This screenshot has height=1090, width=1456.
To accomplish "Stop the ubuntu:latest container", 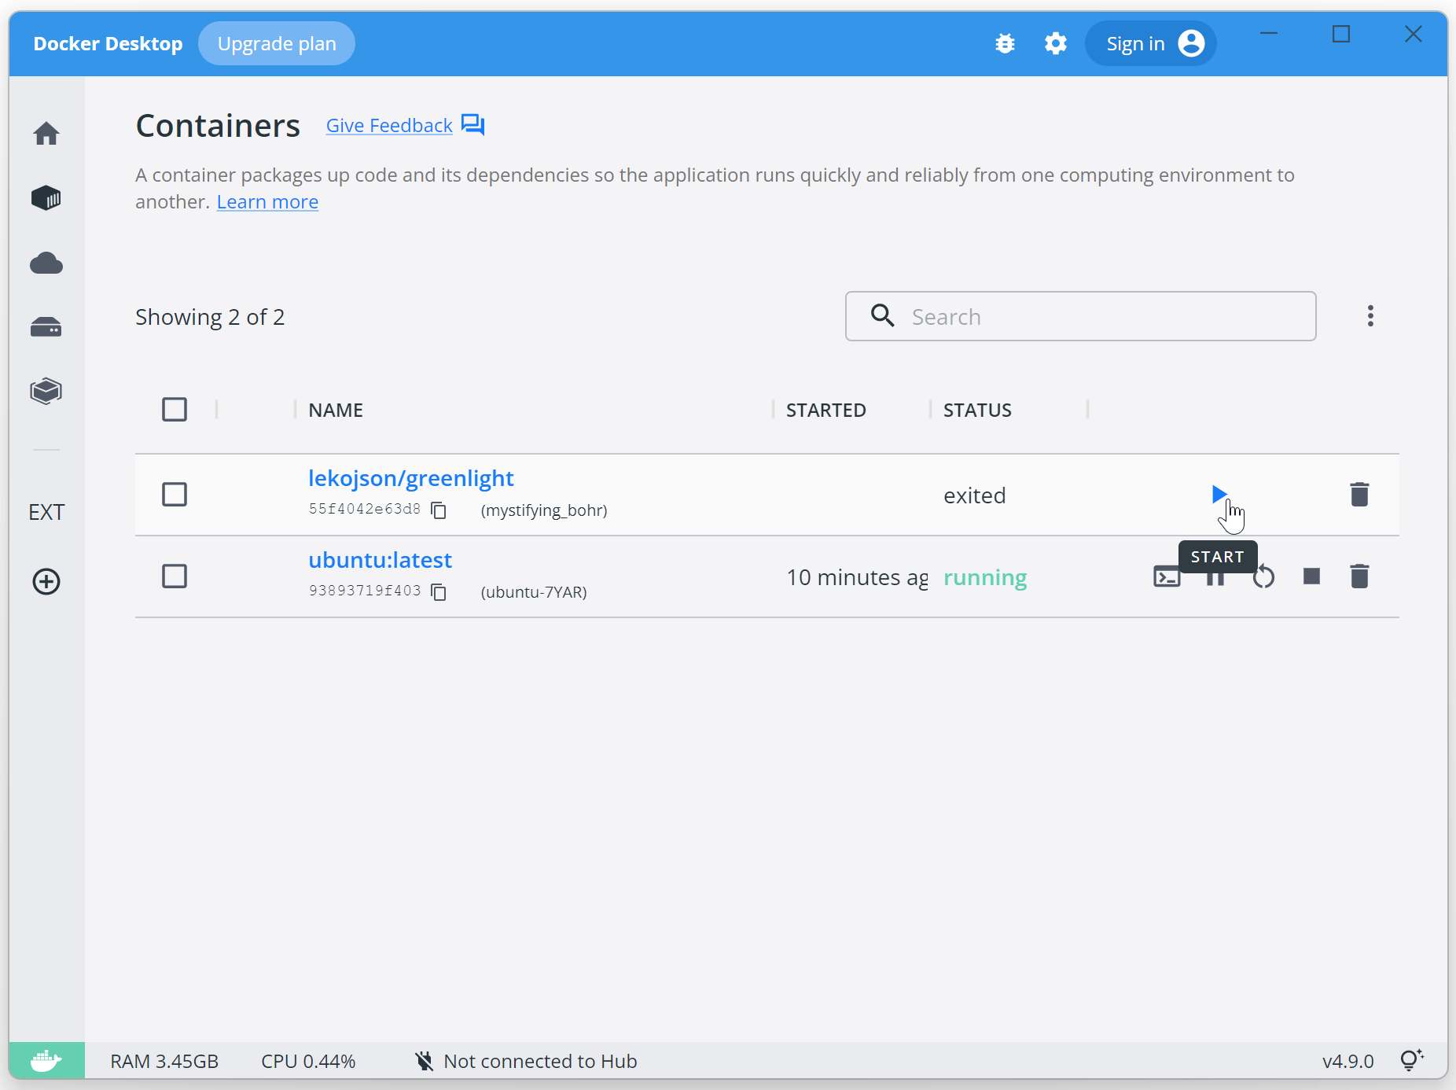I will click(x=1311, y=576).
